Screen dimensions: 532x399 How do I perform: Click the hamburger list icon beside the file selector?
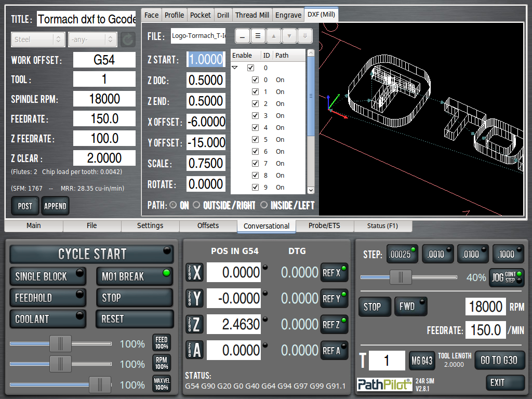point(257,36)
